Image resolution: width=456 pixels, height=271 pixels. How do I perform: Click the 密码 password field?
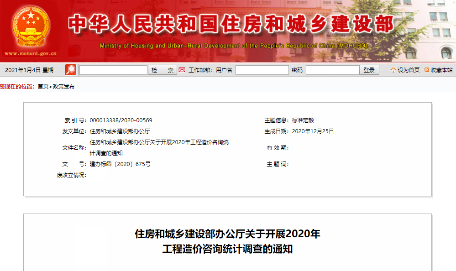click(x=333, y=69)
